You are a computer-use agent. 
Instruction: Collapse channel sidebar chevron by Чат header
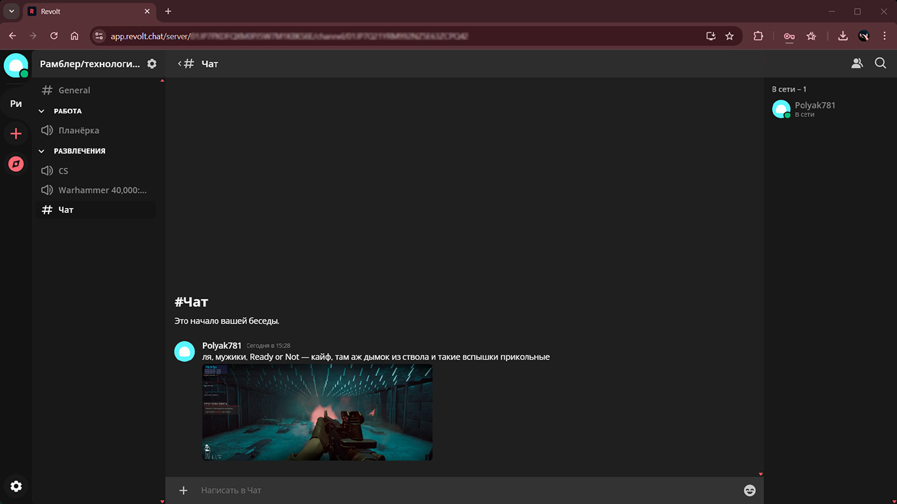click(x=179, y=64)
